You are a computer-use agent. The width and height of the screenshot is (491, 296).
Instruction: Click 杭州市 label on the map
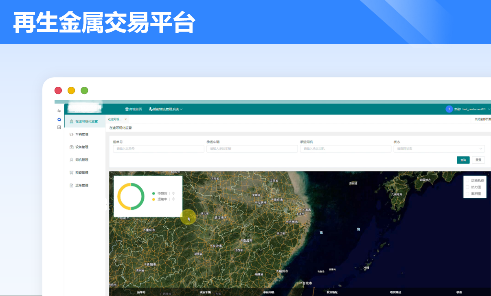point(293,222)
